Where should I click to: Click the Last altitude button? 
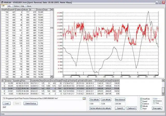(106, 100)
